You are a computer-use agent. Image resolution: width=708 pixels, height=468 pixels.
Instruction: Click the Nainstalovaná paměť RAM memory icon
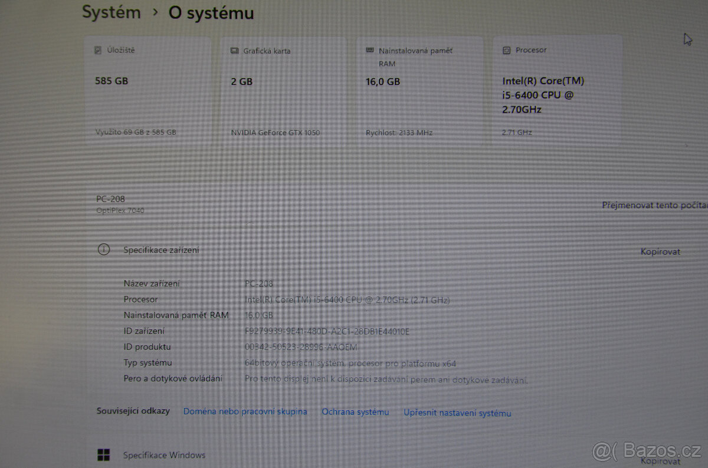pyautogui.click(x=369, y=50)
